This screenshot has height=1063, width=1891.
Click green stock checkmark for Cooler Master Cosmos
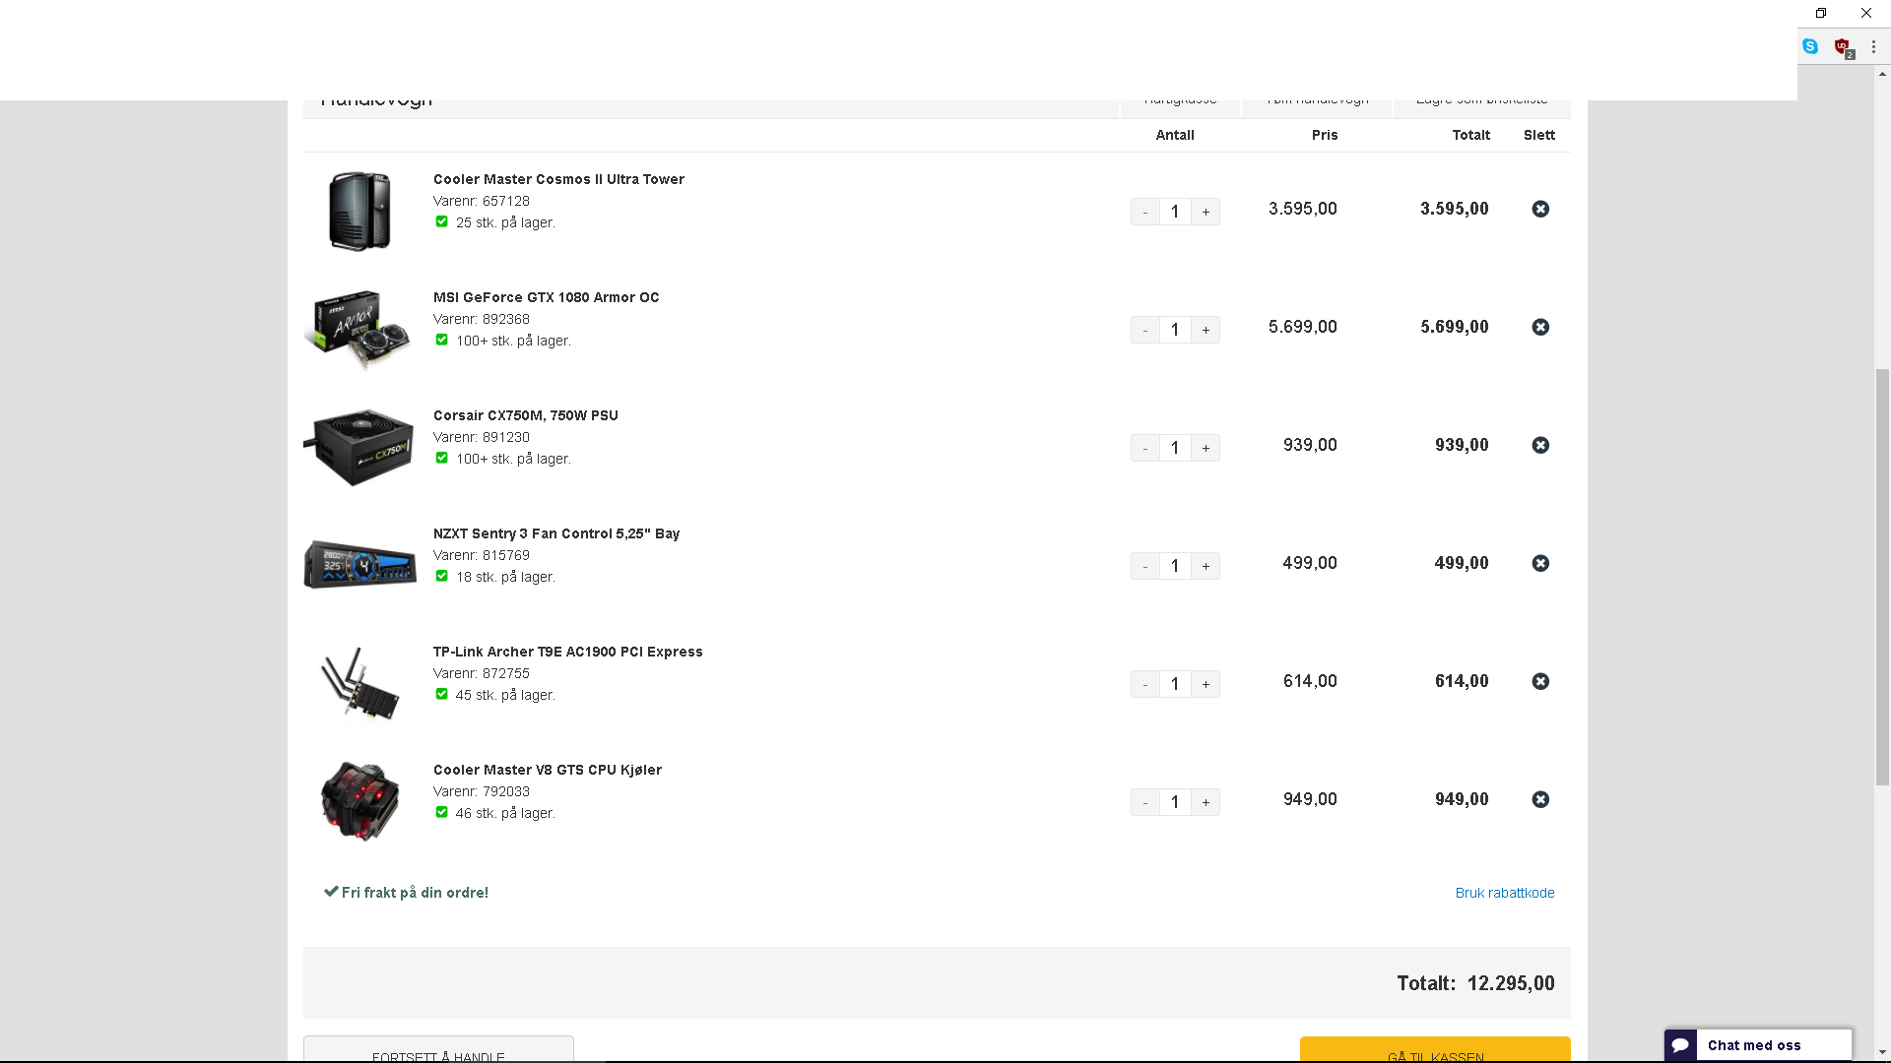pyautogui.click(x=441, y=221)
